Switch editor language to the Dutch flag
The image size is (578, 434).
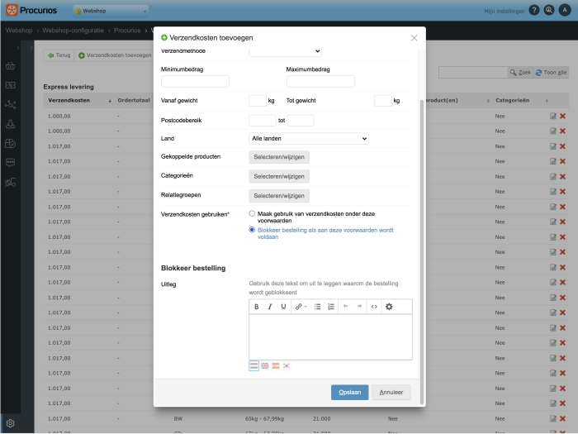(254, 365)
